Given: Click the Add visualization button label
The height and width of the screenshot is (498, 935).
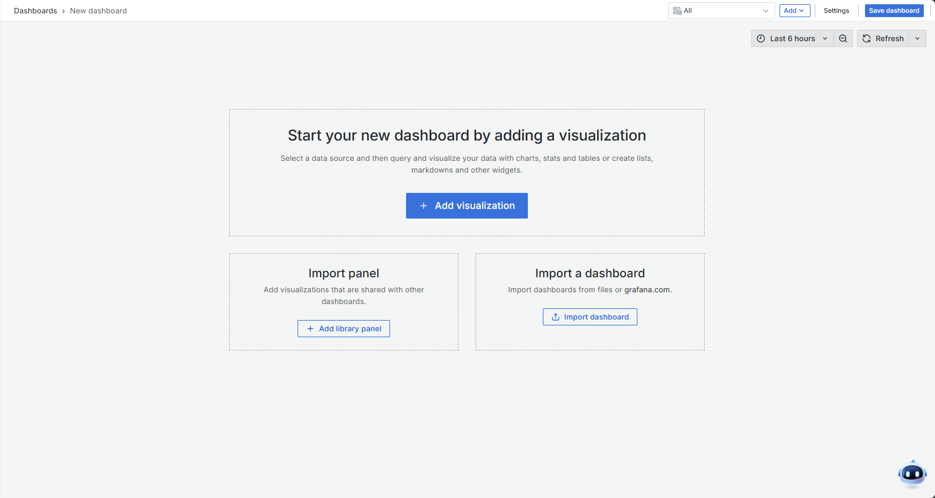Looking at the screenshot, I should [x=474, y=206].
